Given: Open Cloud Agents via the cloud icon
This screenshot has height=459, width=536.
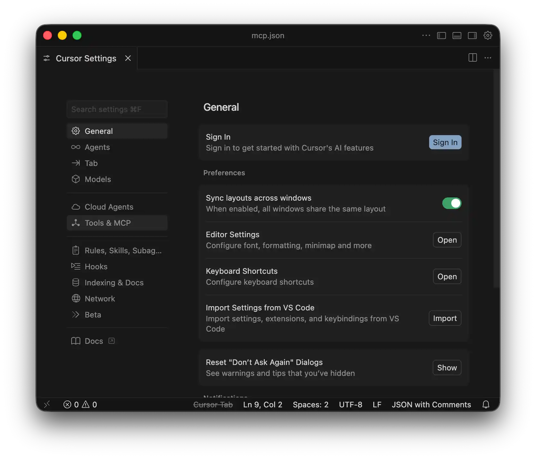Looking at the screenshot, I should [x=76, y=207].
